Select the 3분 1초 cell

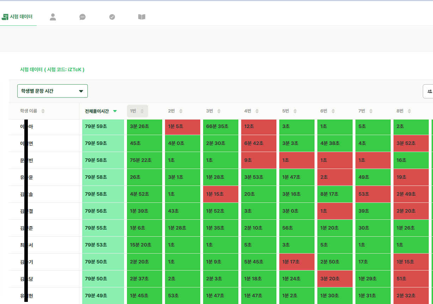coord(183,177)
